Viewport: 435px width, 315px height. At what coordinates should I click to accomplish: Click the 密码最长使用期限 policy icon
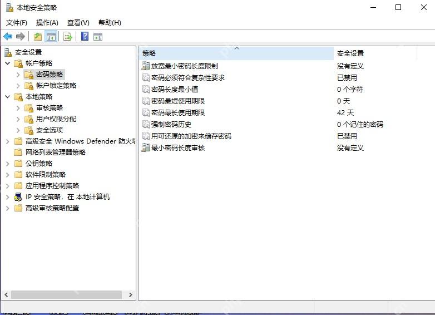(146, 112)
